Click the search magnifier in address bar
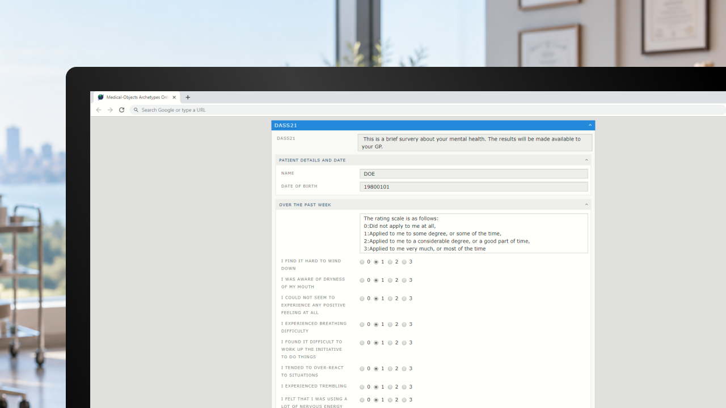 click(136, 110)
